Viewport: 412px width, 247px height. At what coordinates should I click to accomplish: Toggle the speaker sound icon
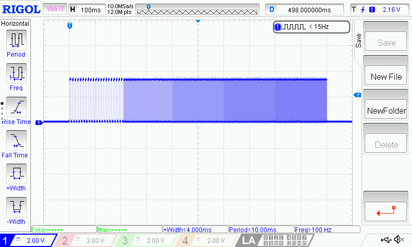tap(398, 240)
